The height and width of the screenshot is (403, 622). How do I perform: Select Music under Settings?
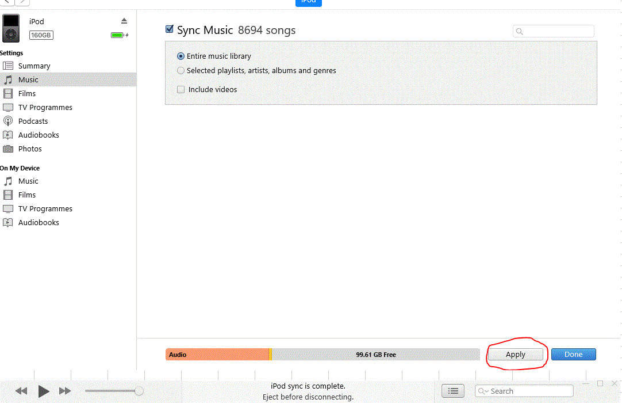68,79
